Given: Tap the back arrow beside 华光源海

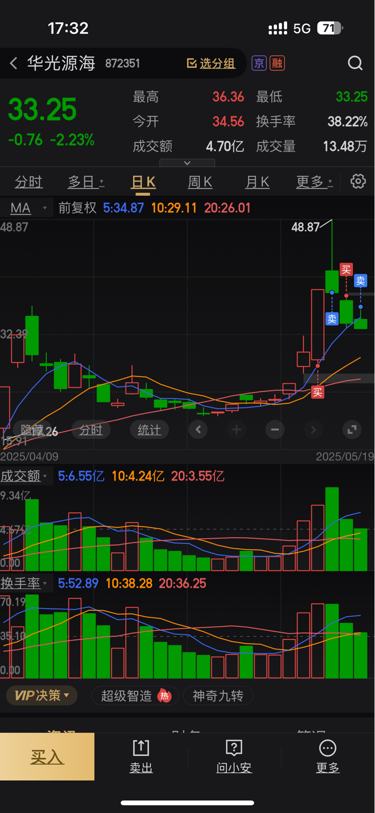Looking at the screenshot, I should [x=14, y=63].
